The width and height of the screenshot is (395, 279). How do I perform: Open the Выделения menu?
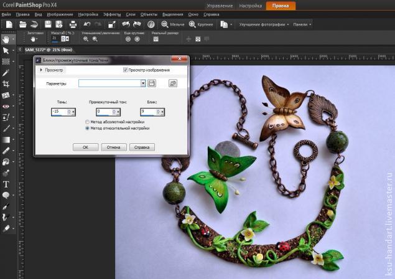point(172,14)
